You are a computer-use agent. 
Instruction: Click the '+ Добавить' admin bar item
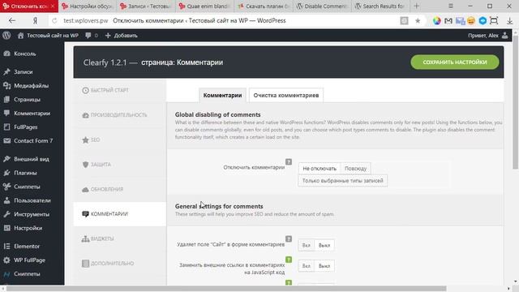point(121,36)
